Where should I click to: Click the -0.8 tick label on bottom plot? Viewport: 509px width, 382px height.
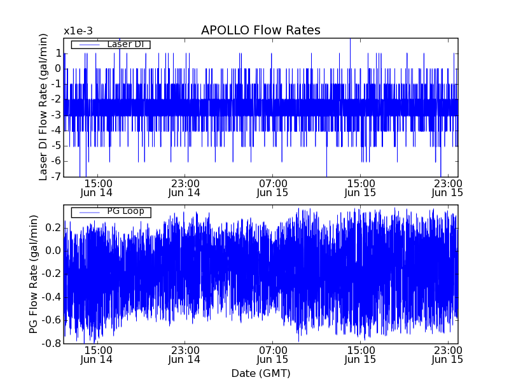[x=52, y=343]
